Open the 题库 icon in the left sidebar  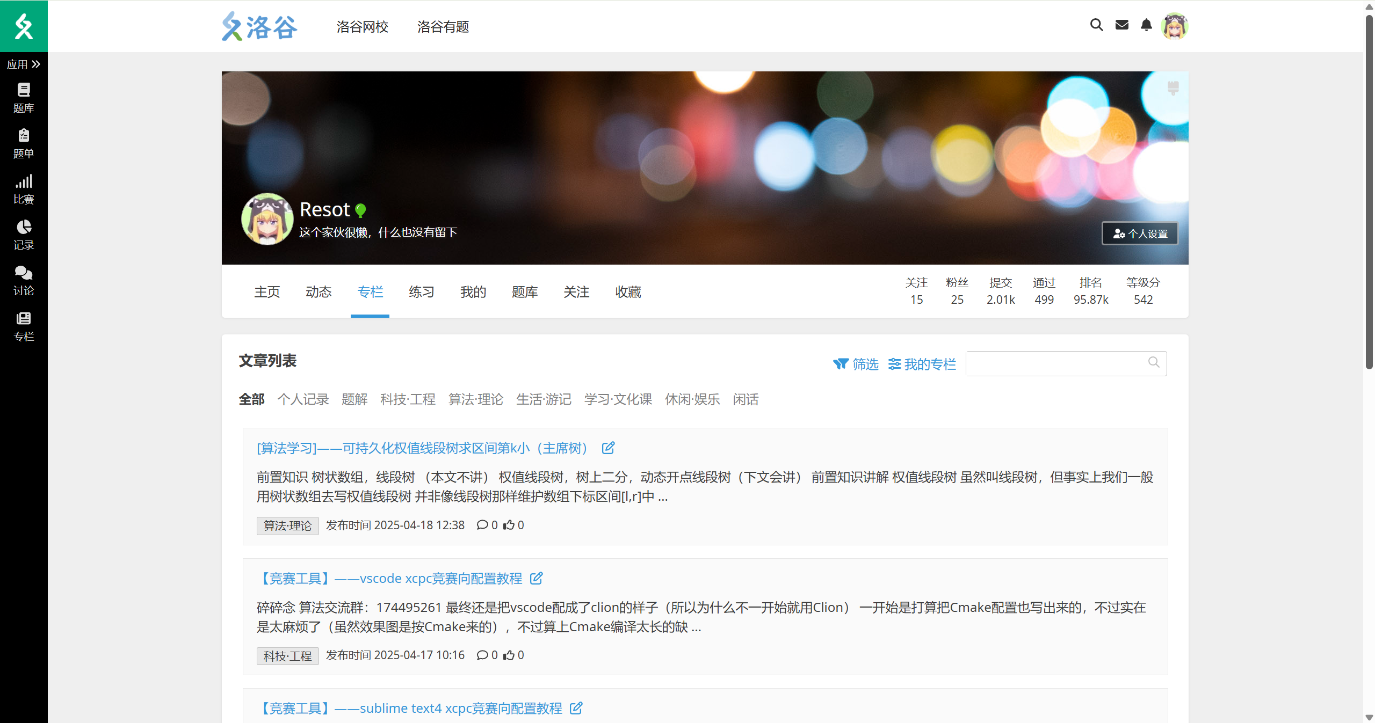[x=24, y=98]
